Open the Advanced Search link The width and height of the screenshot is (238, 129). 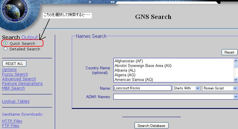click(19, 79)
